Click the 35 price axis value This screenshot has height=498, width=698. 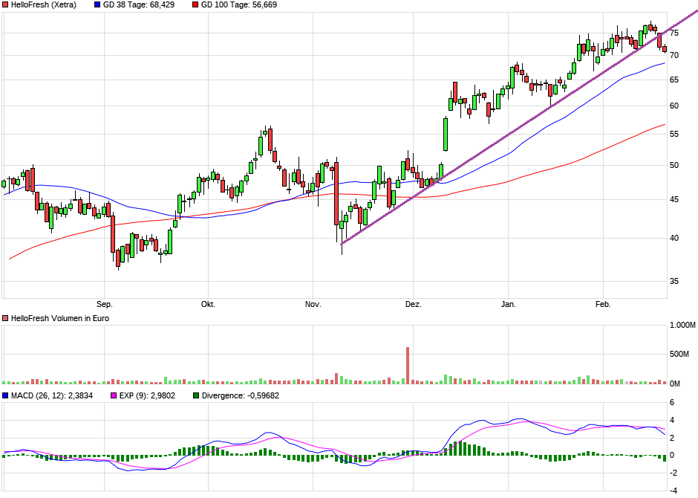coord(674,282)
